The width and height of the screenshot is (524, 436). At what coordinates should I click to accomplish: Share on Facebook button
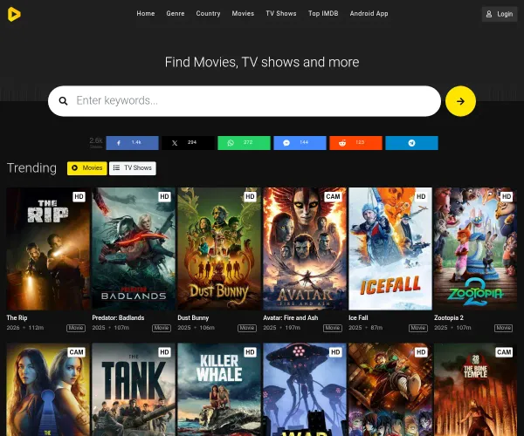pyautogui.click(x=133, y=143)
